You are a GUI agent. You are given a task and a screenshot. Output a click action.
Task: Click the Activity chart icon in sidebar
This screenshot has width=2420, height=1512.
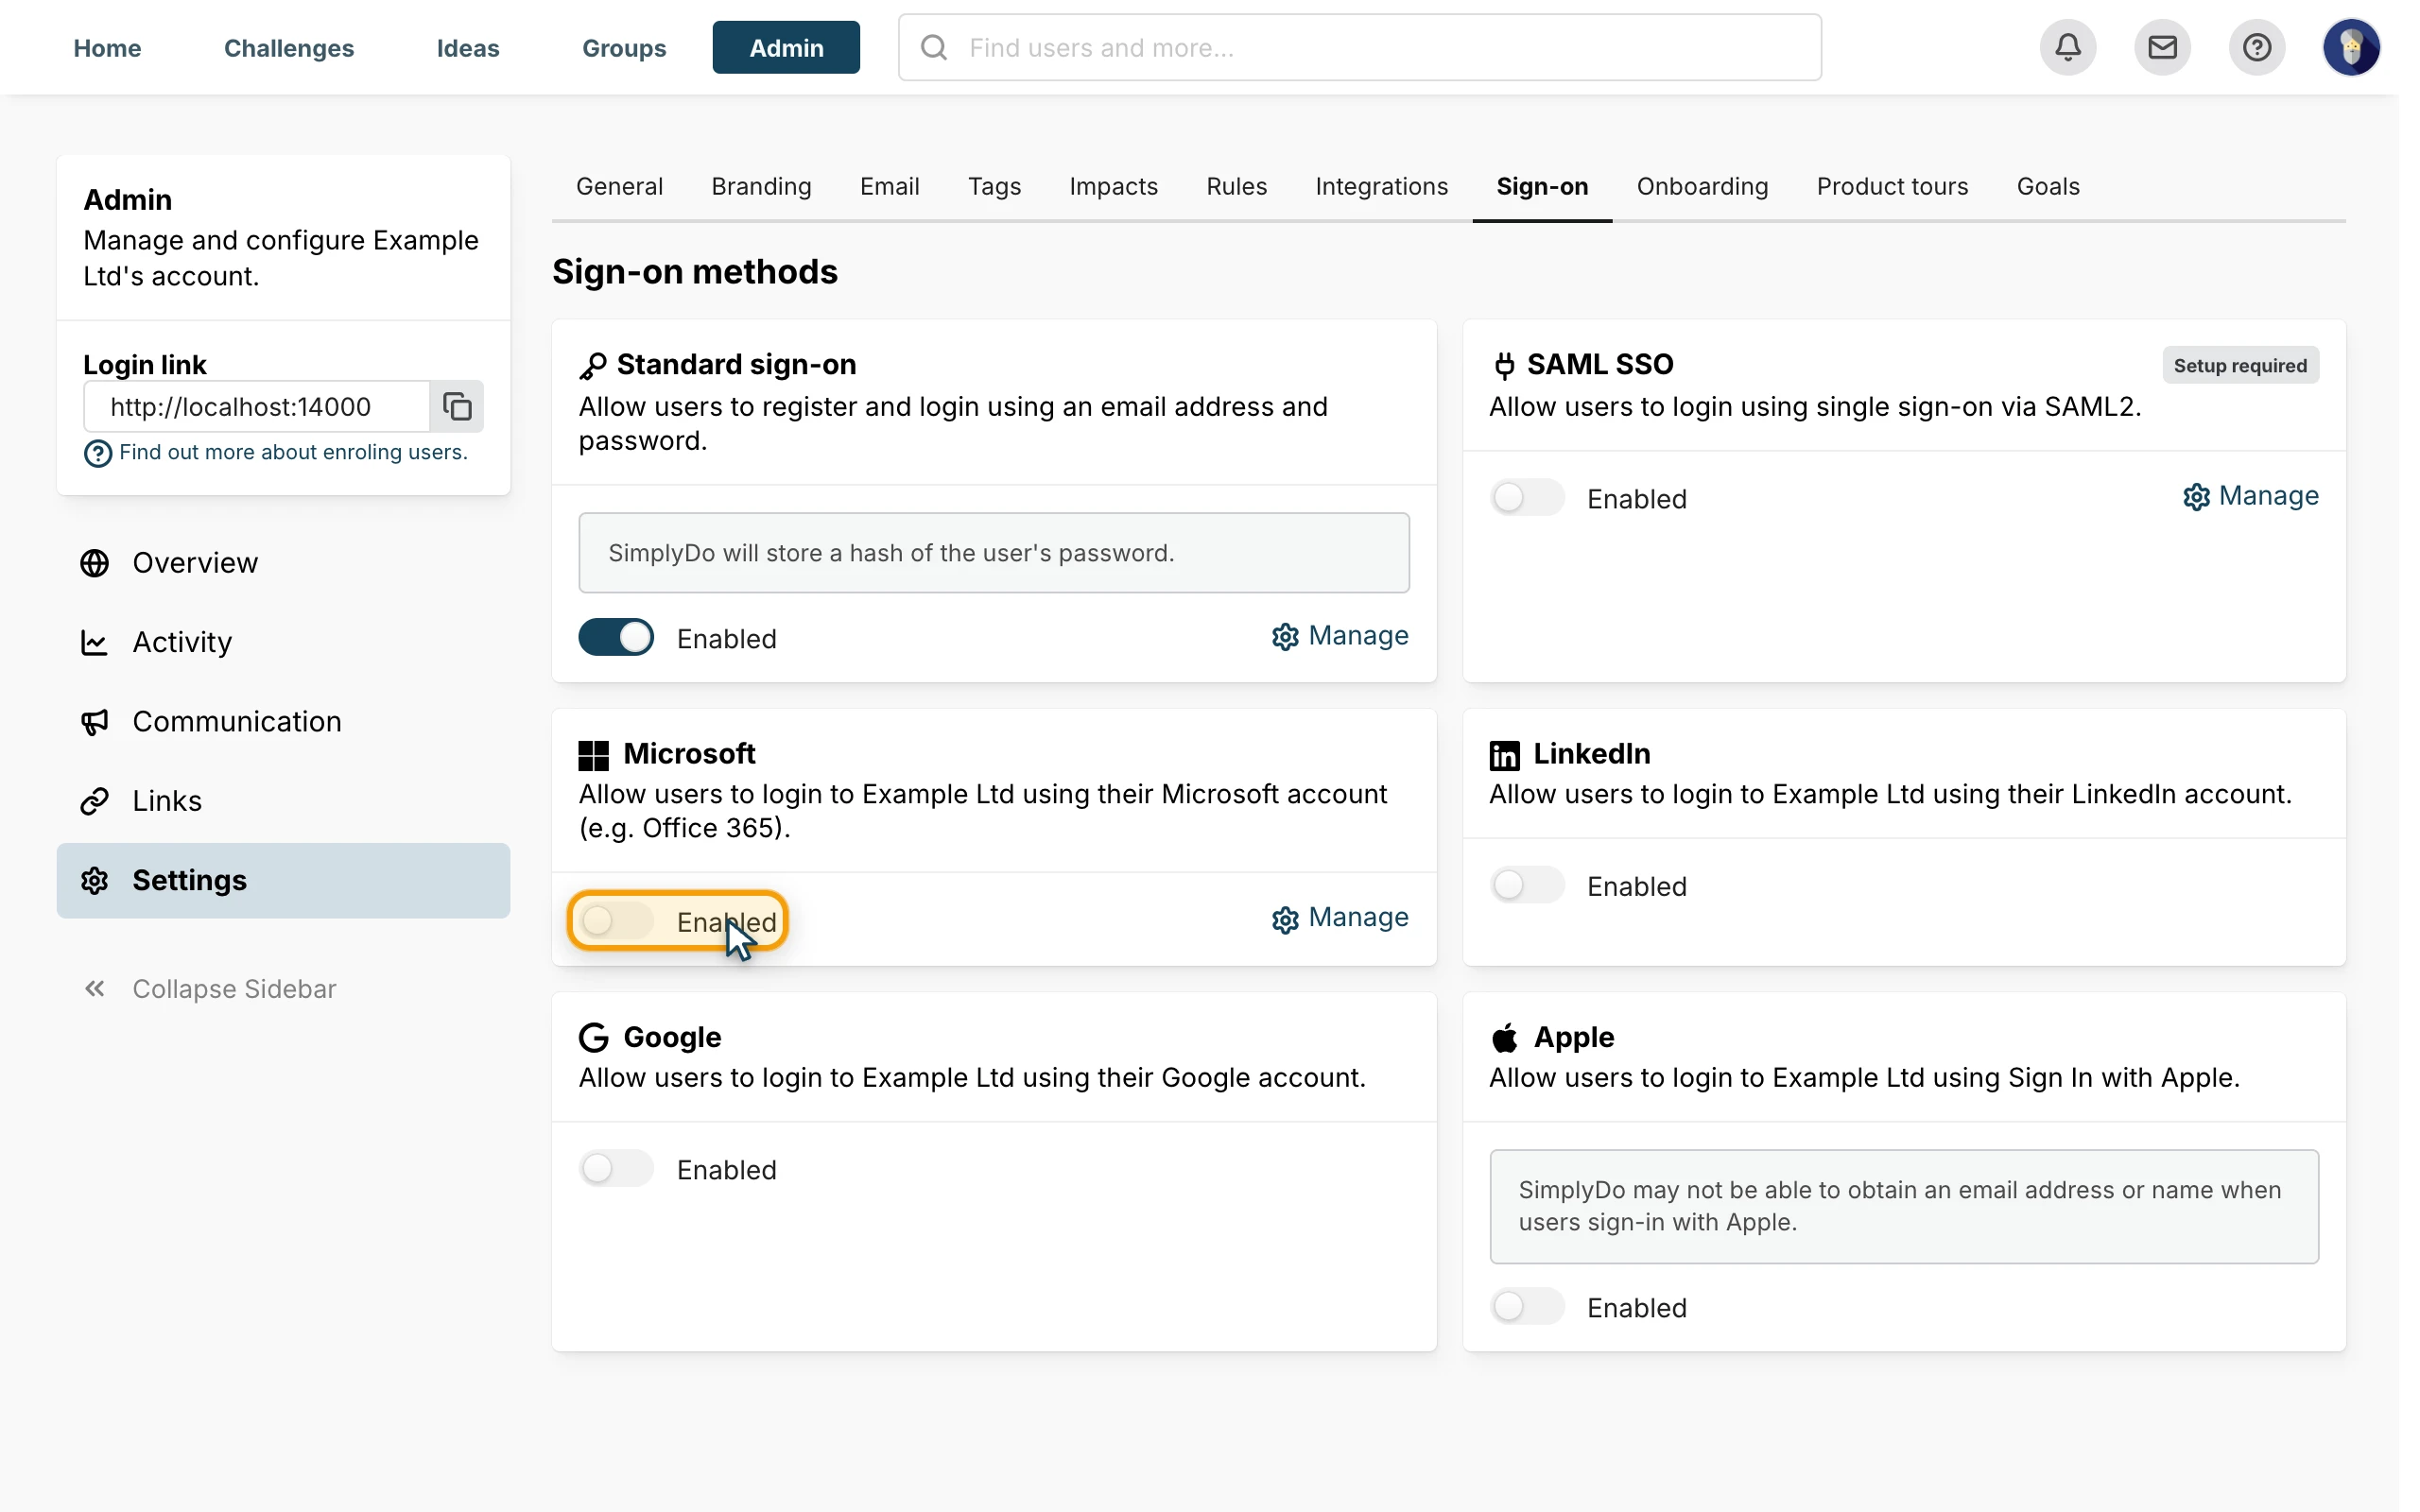click(95, 642)
